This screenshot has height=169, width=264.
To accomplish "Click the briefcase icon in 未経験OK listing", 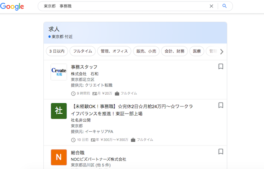I will click(x=133, y=140).
